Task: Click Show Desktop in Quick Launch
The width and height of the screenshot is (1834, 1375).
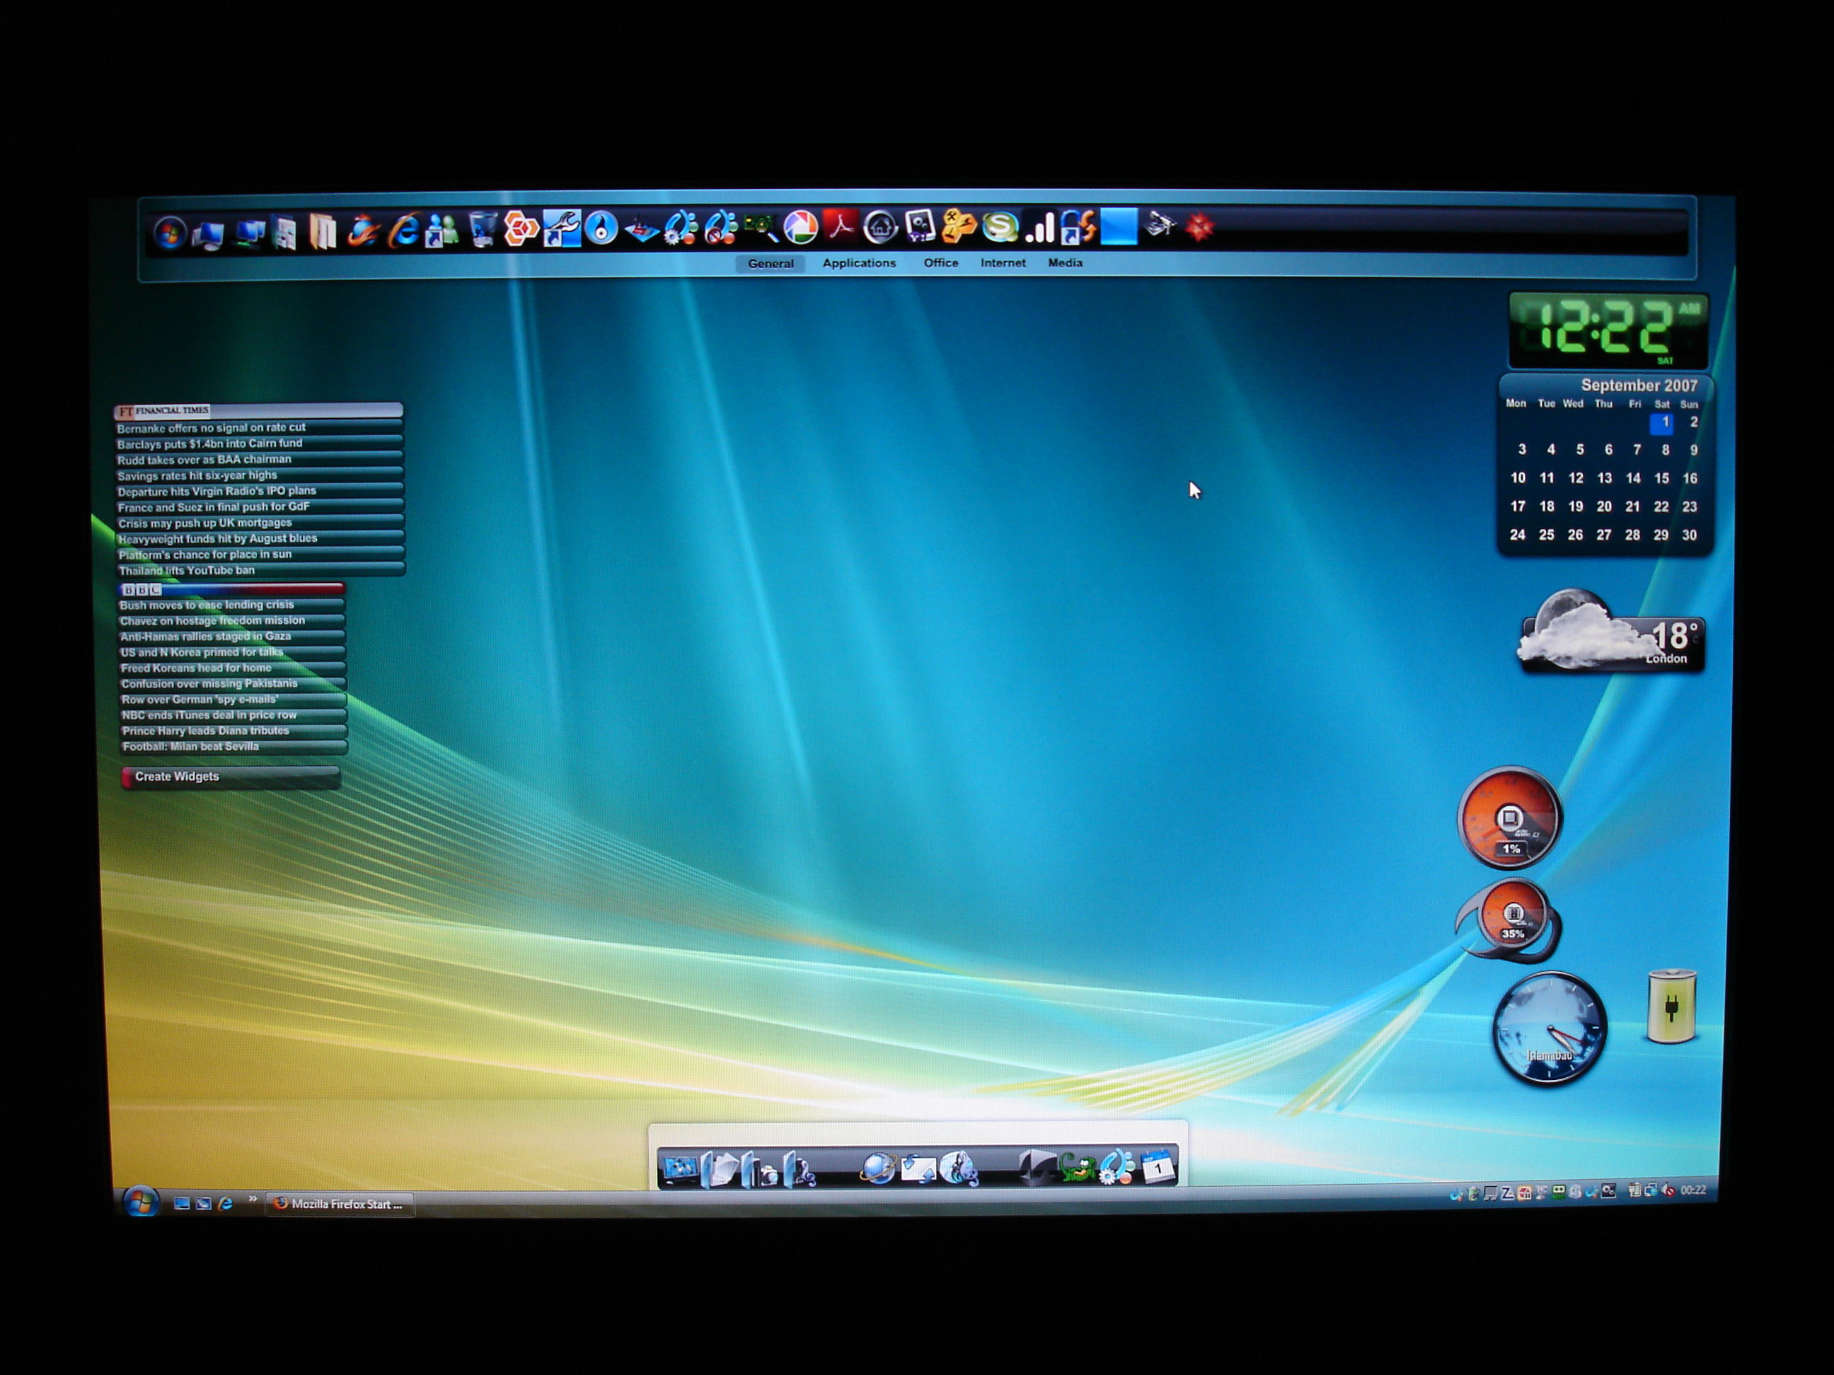Action: (x=182, y=1203)
